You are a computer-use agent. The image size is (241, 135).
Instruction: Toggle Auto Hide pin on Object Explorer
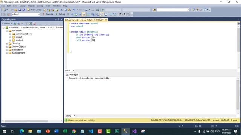(59, 19)
